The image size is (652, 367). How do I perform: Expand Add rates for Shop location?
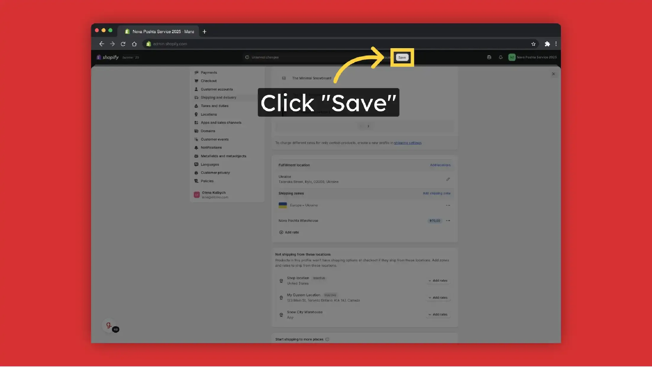pyautogui.click(x=438, y=281)
